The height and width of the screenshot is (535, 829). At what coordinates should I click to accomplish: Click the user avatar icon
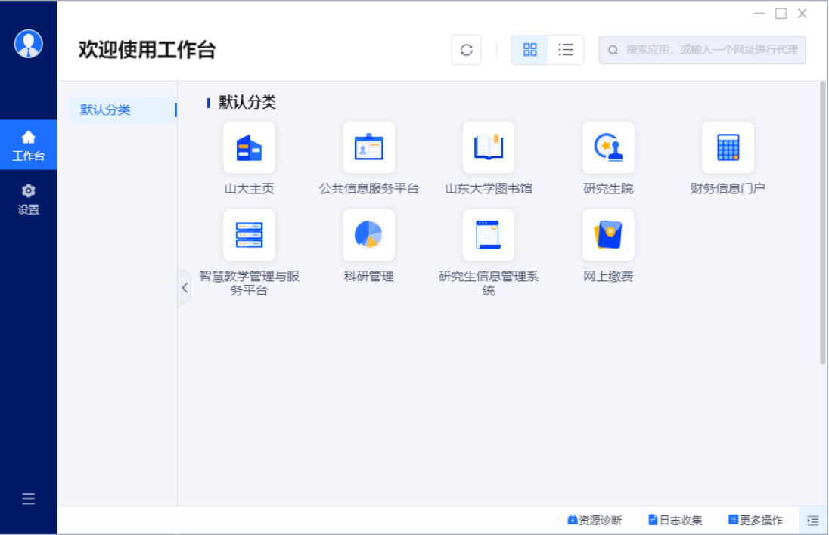29,44
